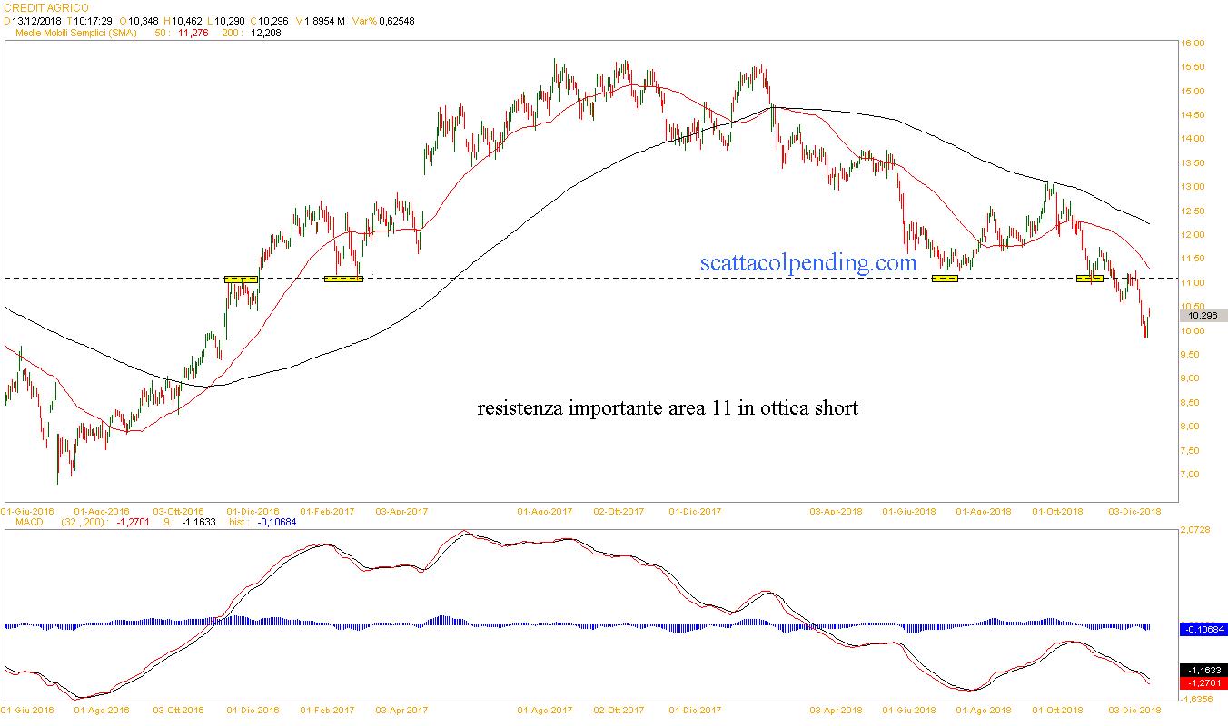Click the 7,00 level on price axis
Image resolution: width=1228 pixels, height=726 pixels.
(x=1192, y=475)
